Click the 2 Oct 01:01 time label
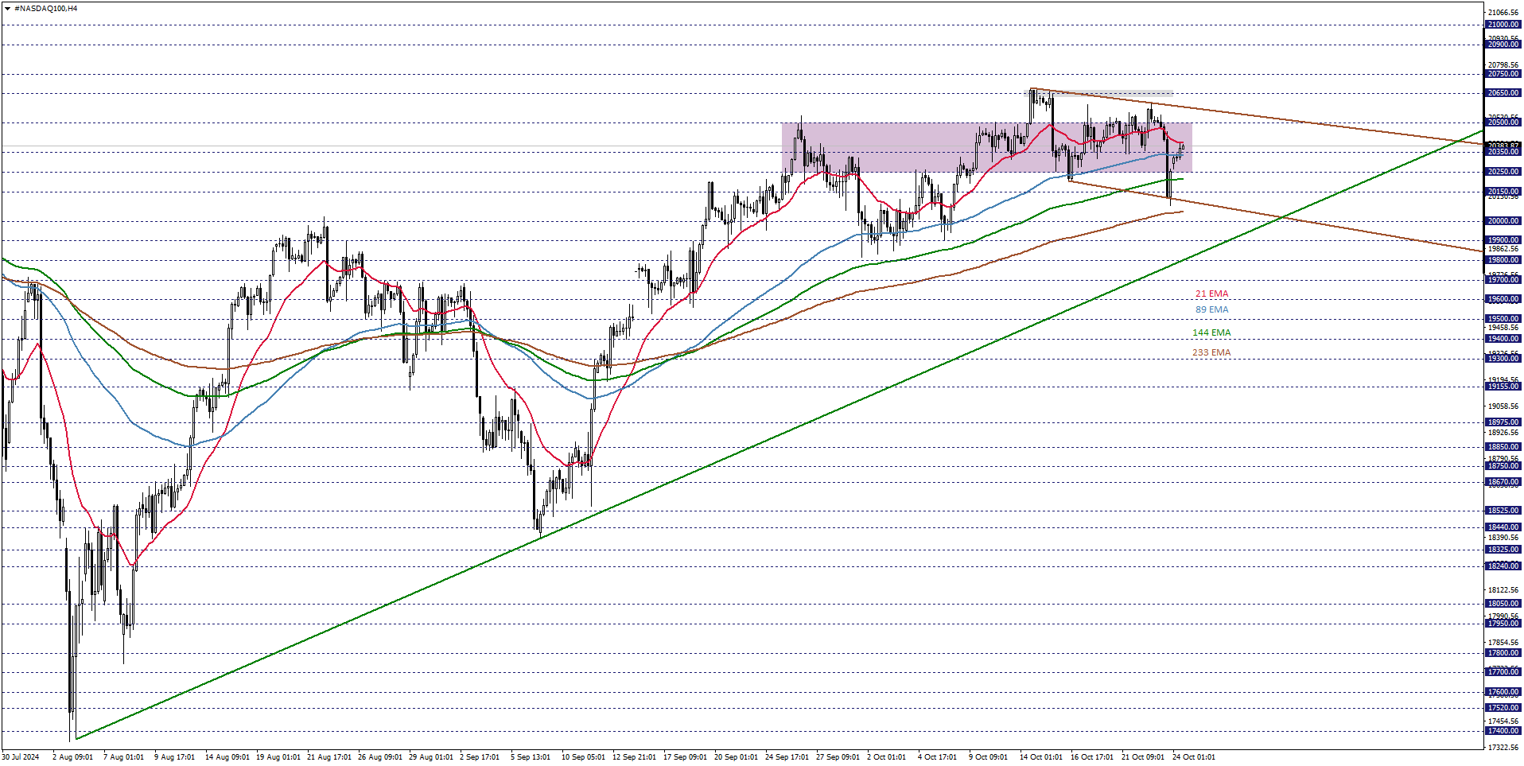 887,757
